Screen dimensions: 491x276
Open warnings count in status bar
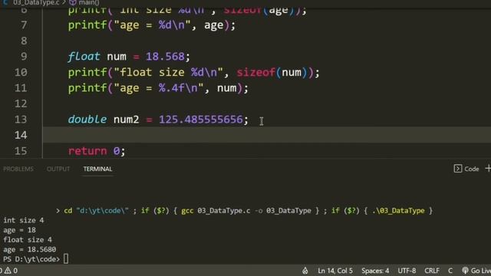point(11,271)
